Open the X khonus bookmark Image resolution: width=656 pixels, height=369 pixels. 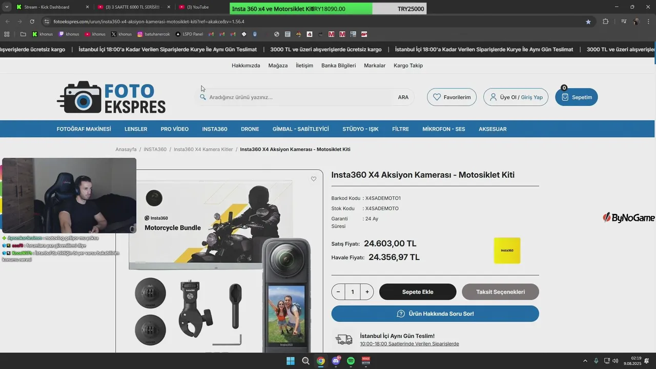(x=121, y=34)
